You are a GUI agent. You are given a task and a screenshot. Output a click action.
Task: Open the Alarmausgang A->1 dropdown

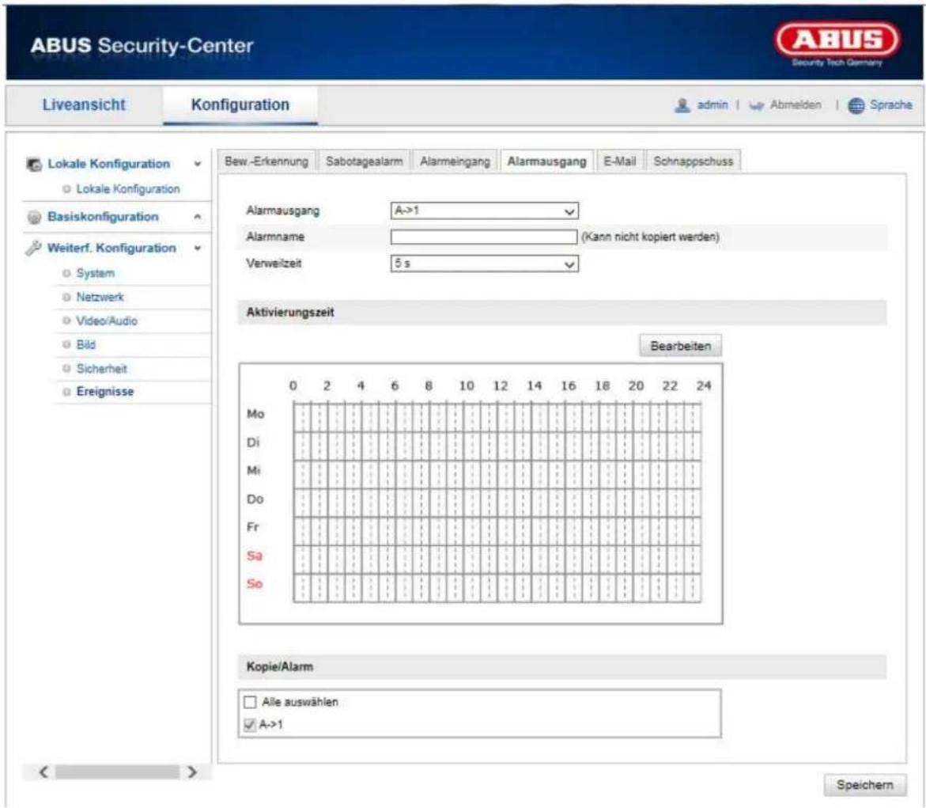pos(484,211)
